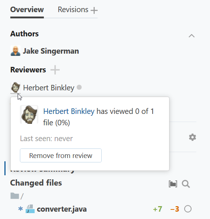Click the large avatar in the popup
The width and height of the screenshot is (210, 219).
(x=29, y=115)
